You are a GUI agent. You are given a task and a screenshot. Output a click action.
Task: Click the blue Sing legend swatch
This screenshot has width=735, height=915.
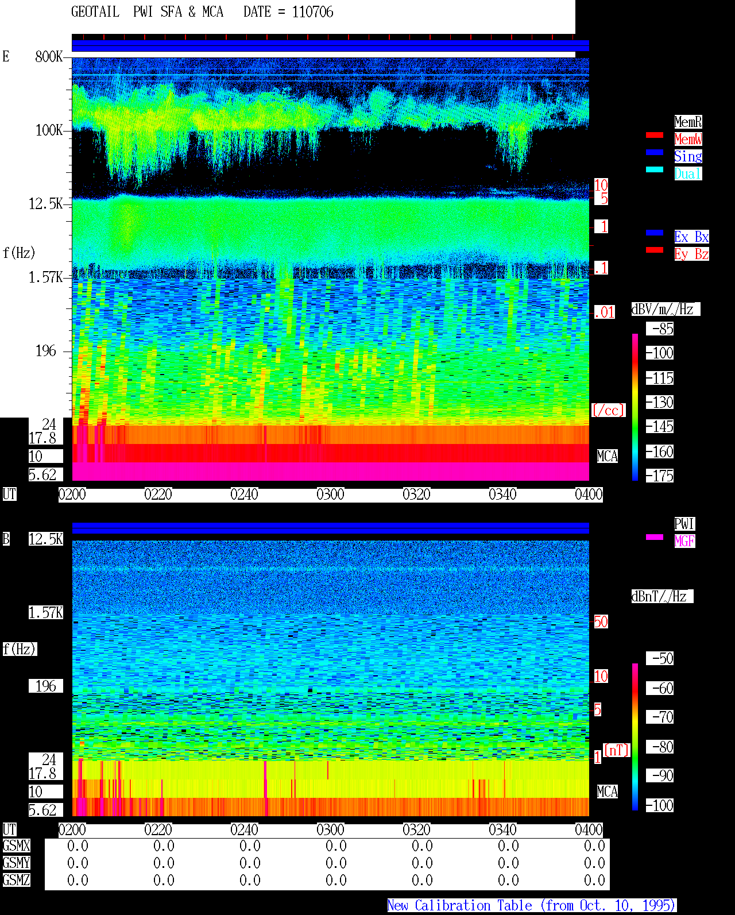[655, 152]
